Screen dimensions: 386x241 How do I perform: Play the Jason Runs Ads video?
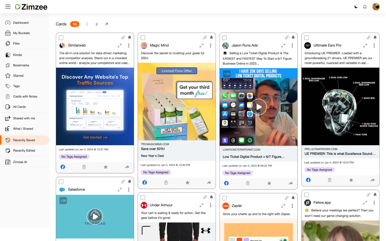tap(259, 107)
